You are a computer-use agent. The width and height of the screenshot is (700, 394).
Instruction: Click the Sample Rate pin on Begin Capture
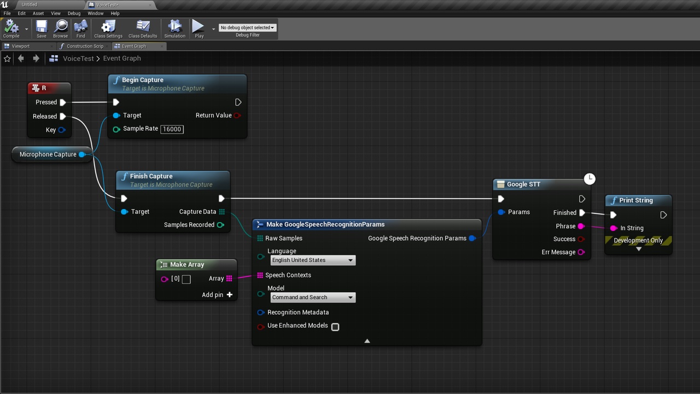[116, 129]
